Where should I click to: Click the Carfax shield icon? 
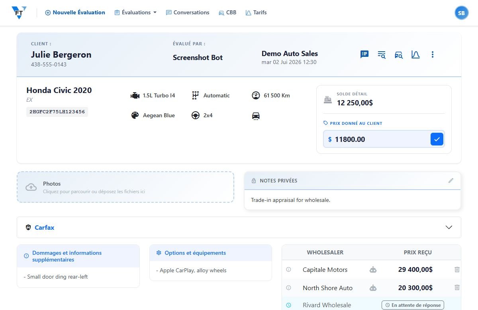pos(28,228)
